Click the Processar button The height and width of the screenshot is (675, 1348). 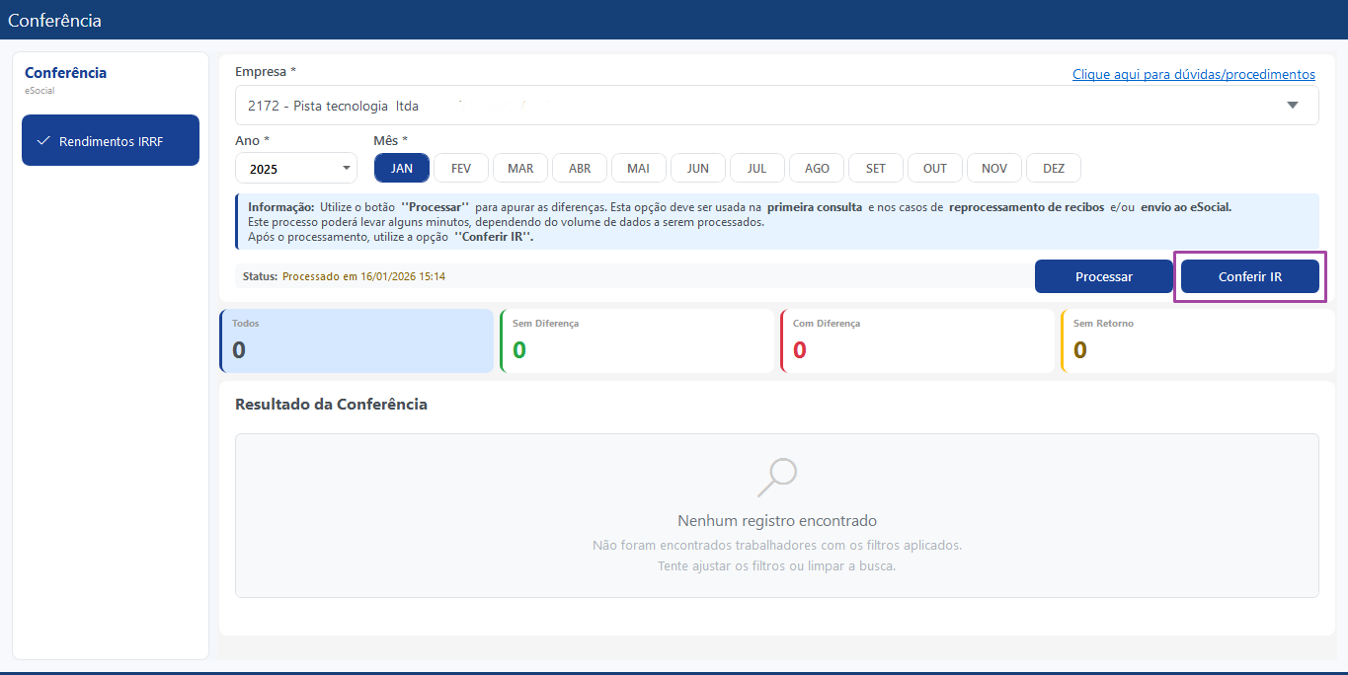click(1104, 276)
